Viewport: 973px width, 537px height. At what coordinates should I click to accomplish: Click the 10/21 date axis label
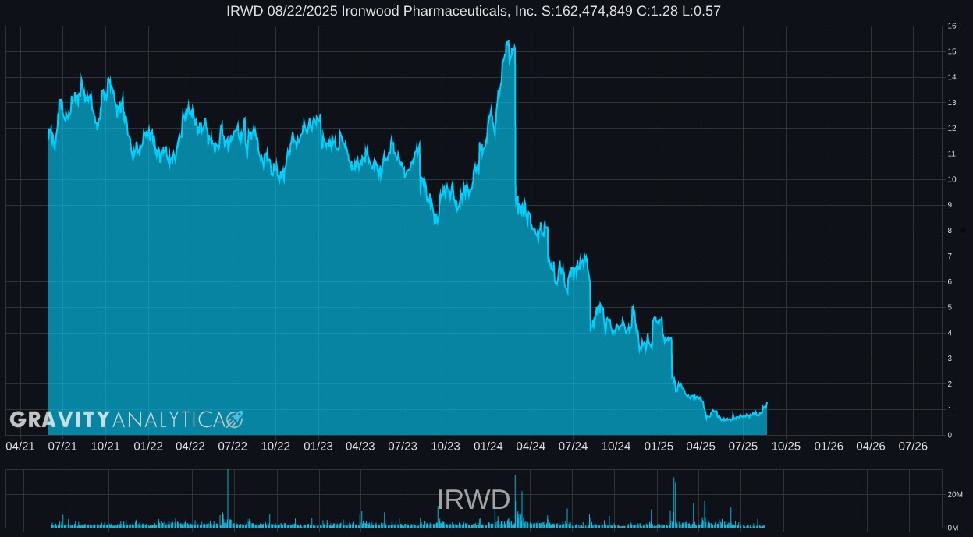105,446
